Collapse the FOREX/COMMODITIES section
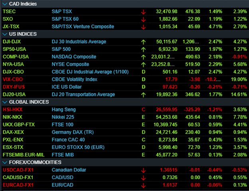 [x=5, y=163]
